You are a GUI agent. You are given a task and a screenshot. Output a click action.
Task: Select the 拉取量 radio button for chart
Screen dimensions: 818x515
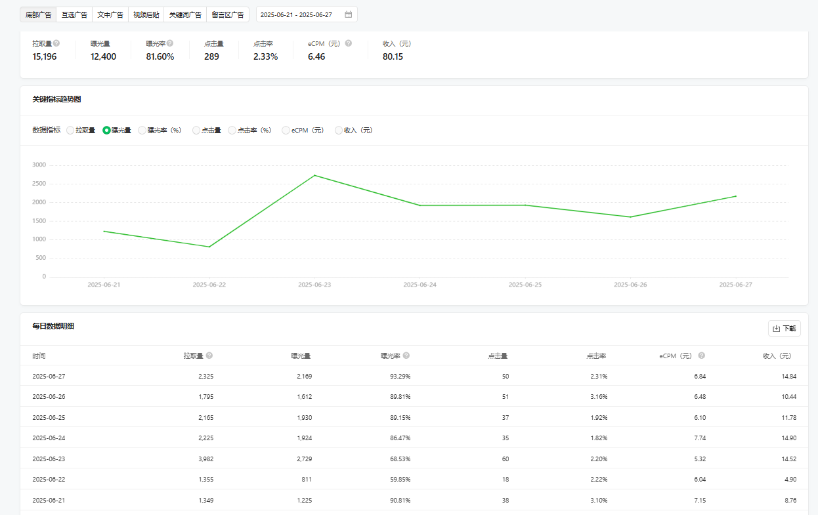tap(70, 131)
